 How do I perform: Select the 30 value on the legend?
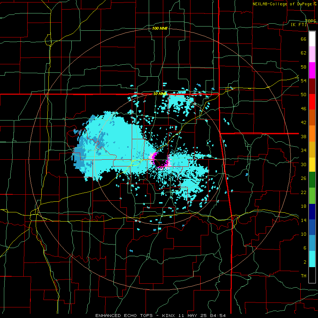(x=304, y=164)
